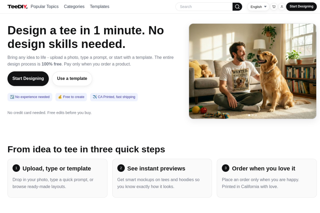Open the Categories menu

click(x=74, y=6)
